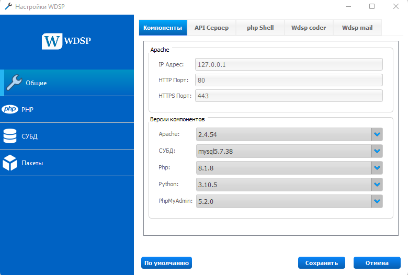Viewport: 408px width, 275px height.
Task: Click the Версии компонентов group label
Action: pyautogui.click(x=177, y=119)
